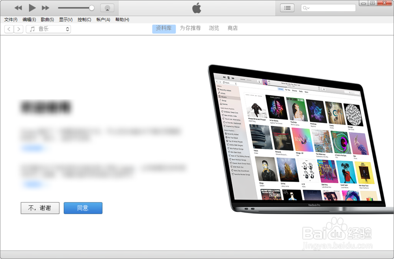Click the Apple logo in the toolbar
394x259 pixels.
pos(197,7)
